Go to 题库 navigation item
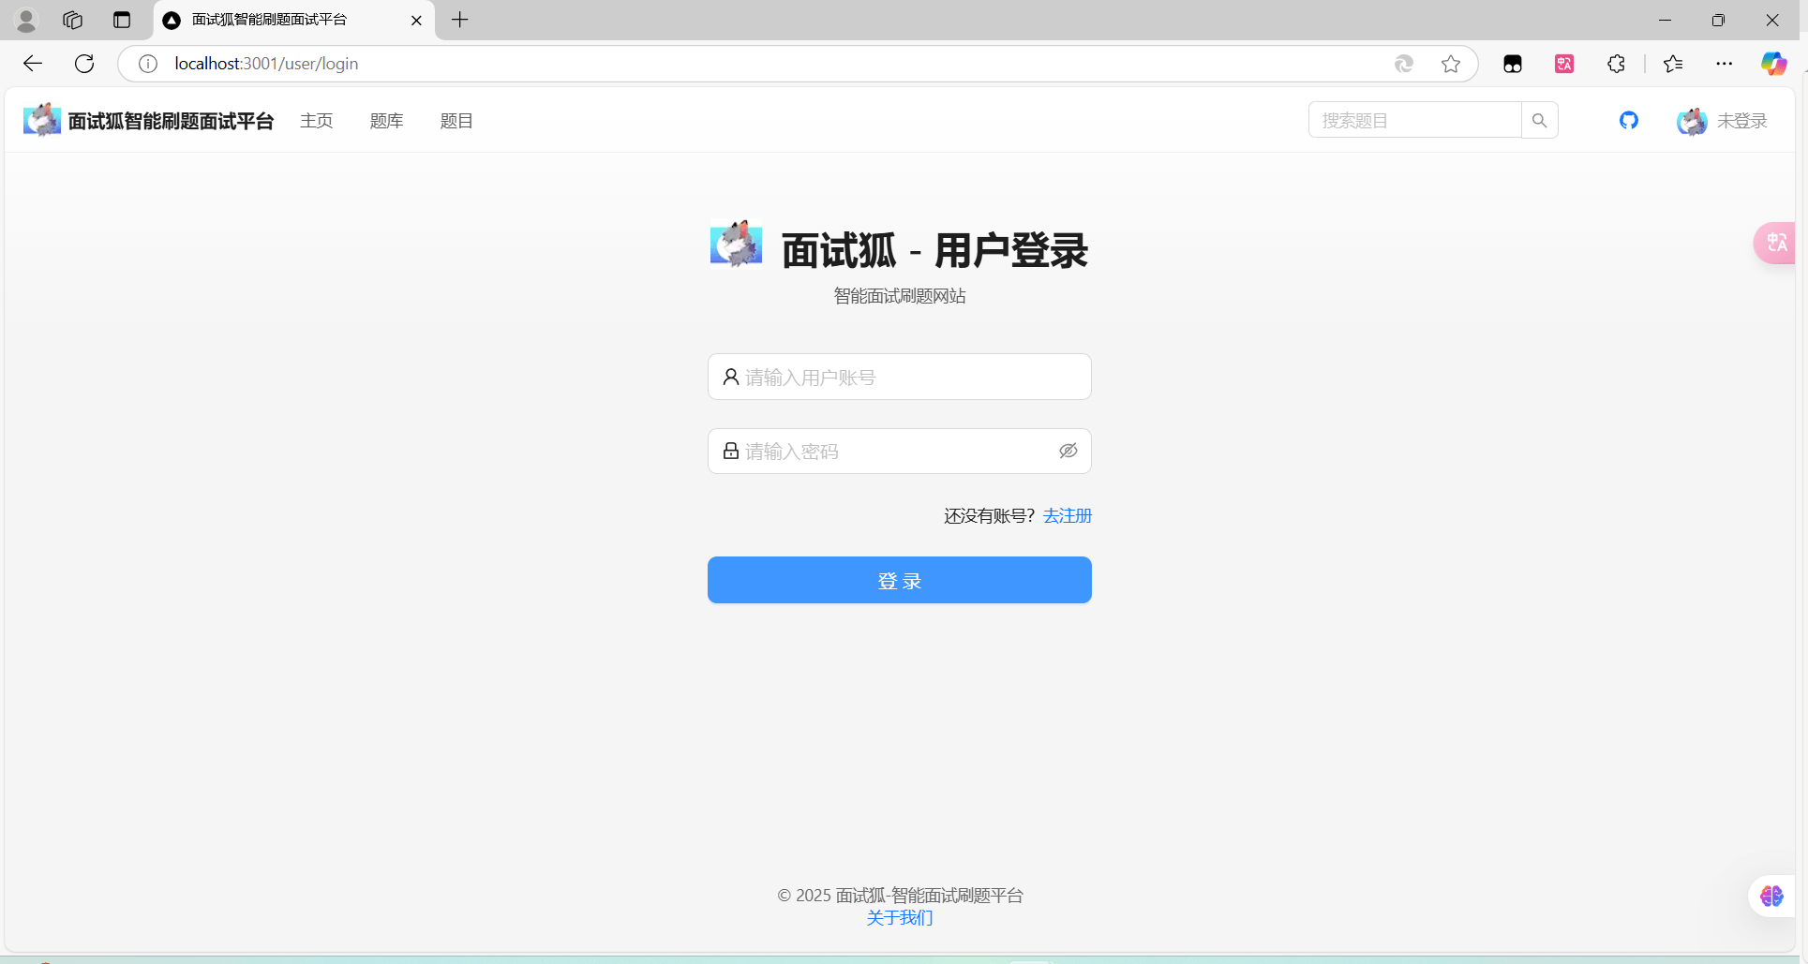The height and width of the screenshot is (964, 1808). pyautogui.click(x=386, y=121)
